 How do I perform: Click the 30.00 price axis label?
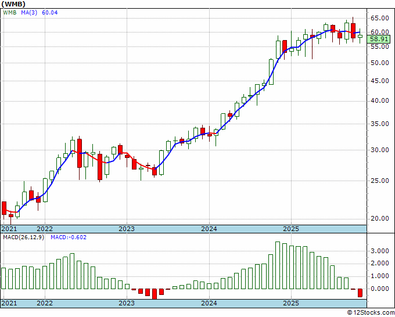380,150
